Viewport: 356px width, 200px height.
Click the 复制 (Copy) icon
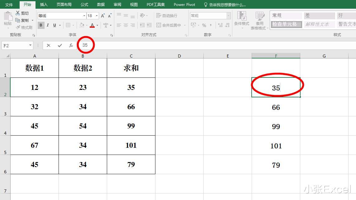(x=18, y=20)
